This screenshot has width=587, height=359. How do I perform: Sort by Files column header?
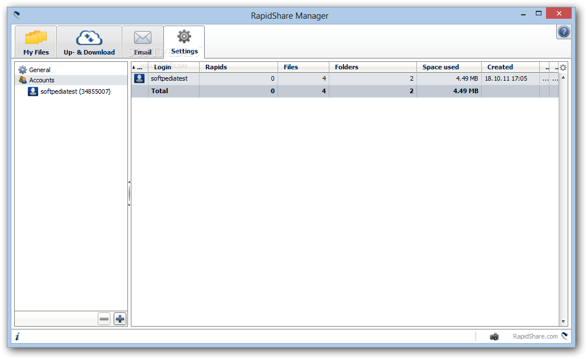pos(303,67)
